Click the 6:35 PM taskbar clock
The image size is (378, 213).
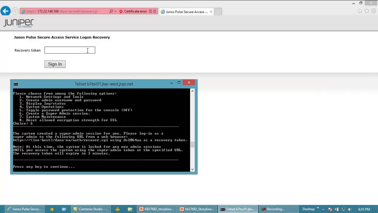tap(364, 209)
